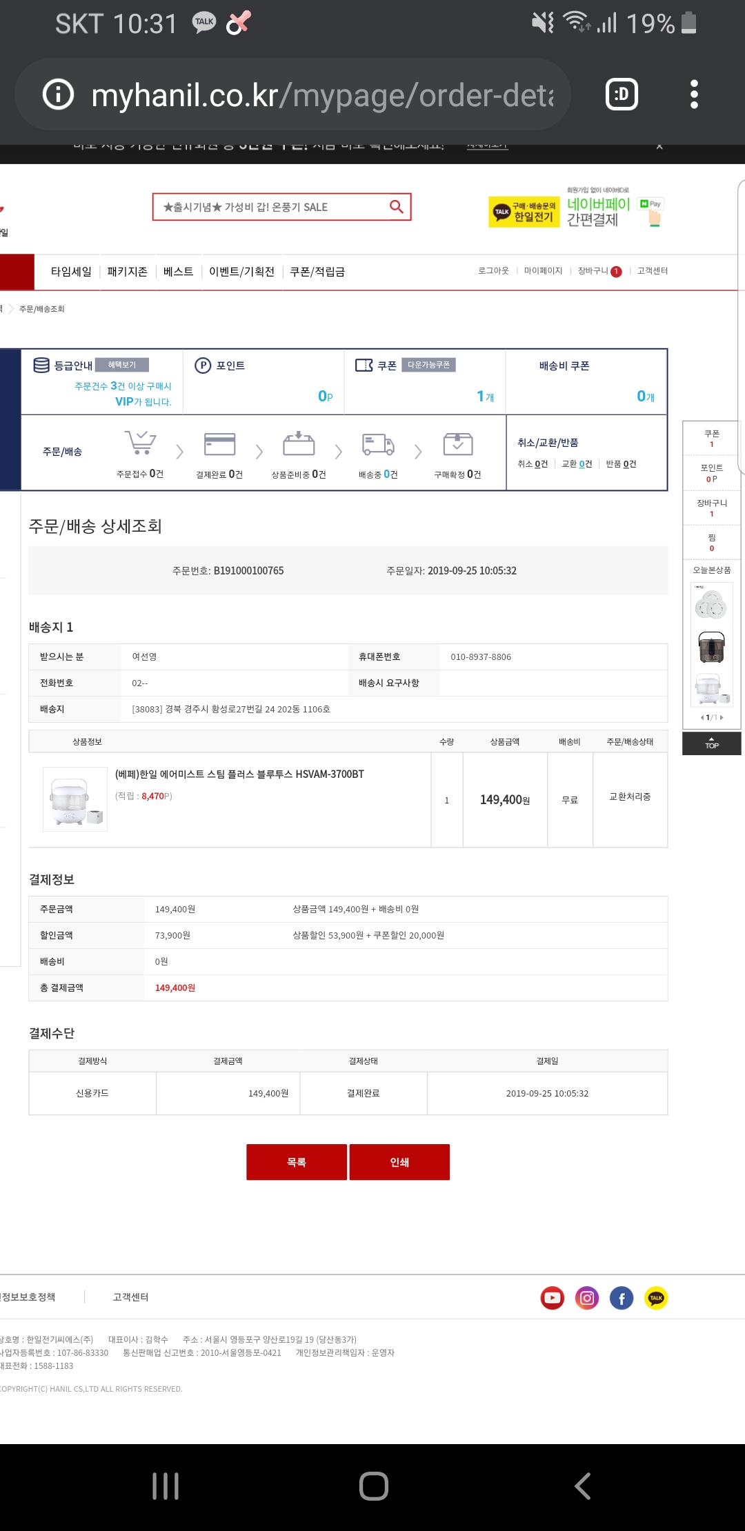Tap the Android back button
This screenshot has height=1531, width=745.
(x=583, y=1486)
